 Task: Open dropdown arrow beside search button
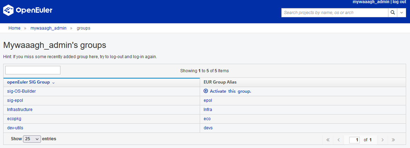coord(402,13)
